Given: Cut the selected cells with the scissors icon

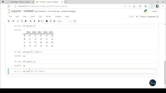Looking at the screenshot, I should pos(18,21).
